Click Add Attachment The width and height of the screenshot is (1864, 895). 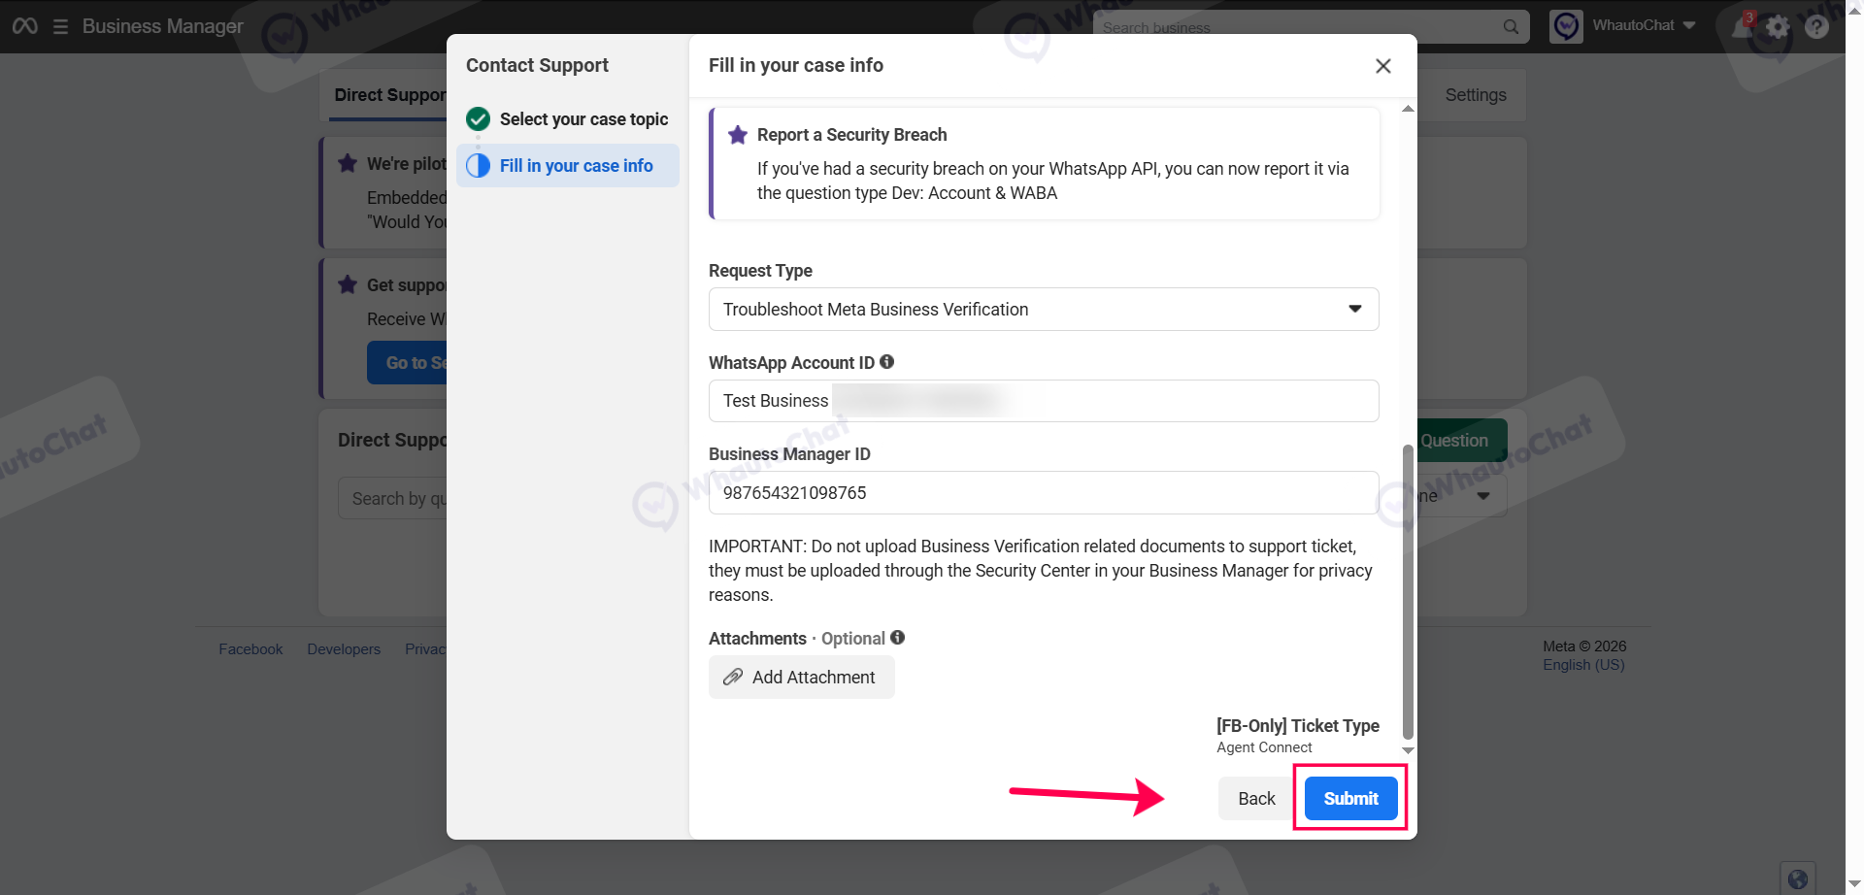(801, 678)
